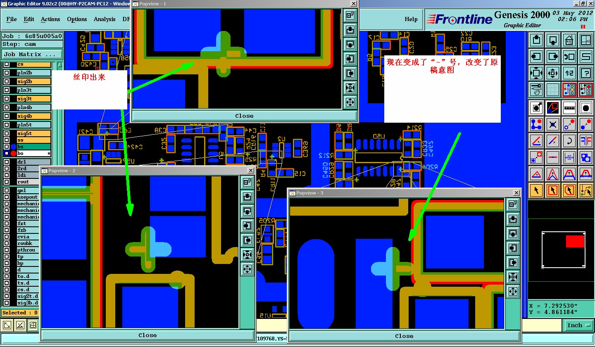This screenshot has width=595, height=347.
Task: Toggle the rout layer checkbox
Action: pos(7,182)
